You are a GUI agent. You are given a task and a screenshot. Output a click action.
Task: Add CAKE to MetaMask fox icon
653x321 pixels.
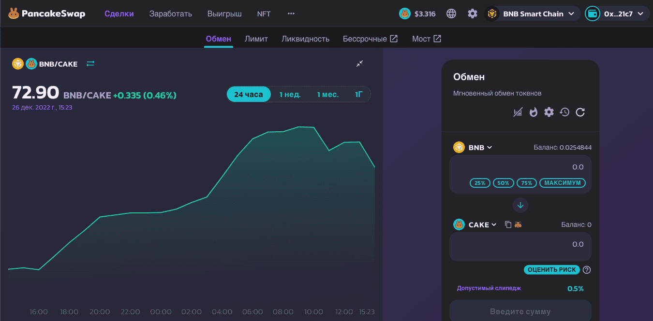click(518, 224)
